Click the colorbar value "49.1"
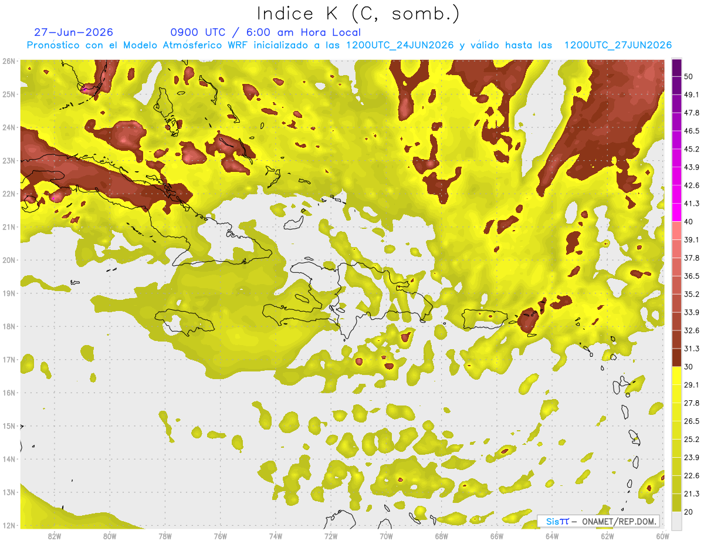 pyautogui.click(x=691, y=94)
